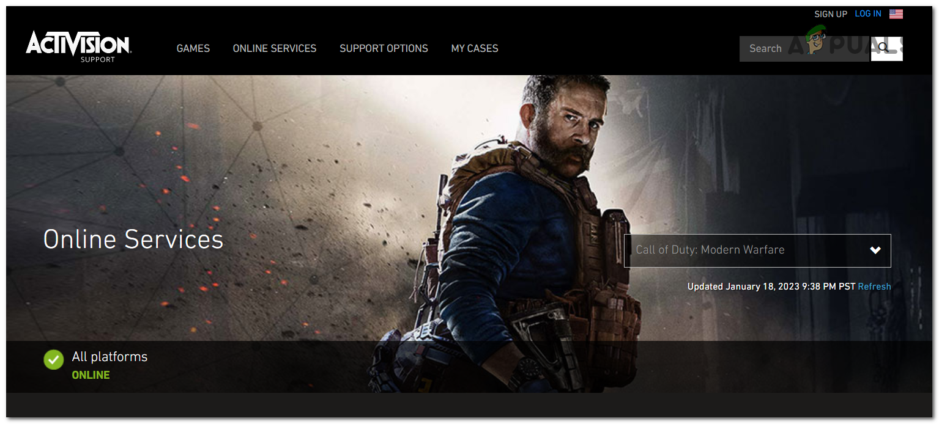Click the dropdown chevron arrow
Image resolution: width=939 pixels, height=424 pixels.
875,250
